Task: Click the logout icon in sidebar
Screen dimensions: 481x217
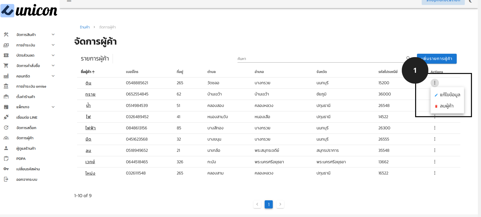Action: point(6,179)
